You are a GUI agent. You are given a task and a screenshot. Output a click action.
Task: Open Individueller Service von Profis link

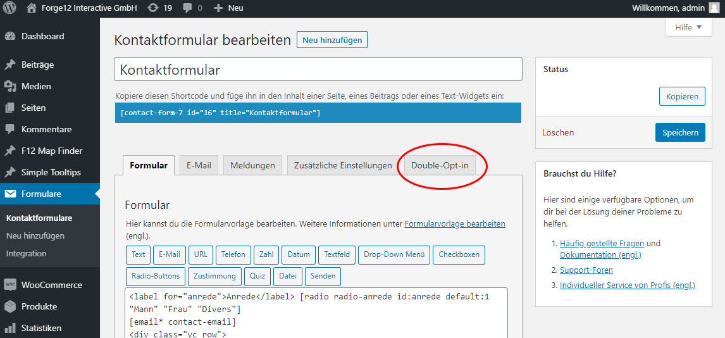(628, 285)
